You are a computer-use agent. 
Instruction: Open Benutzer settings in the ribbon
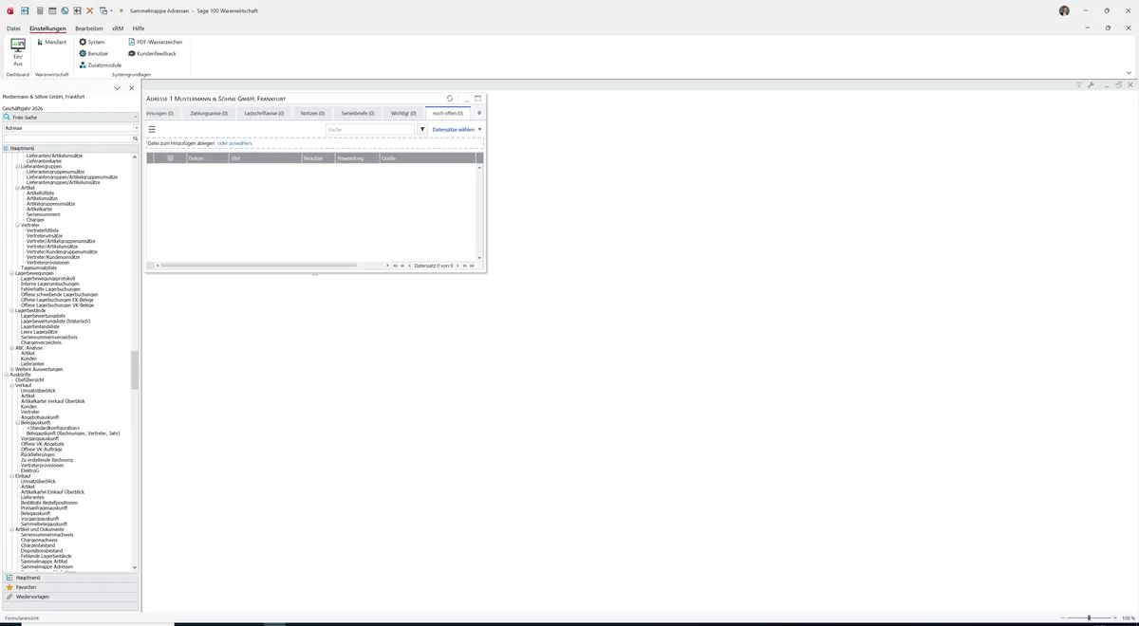tap(94, 54)
